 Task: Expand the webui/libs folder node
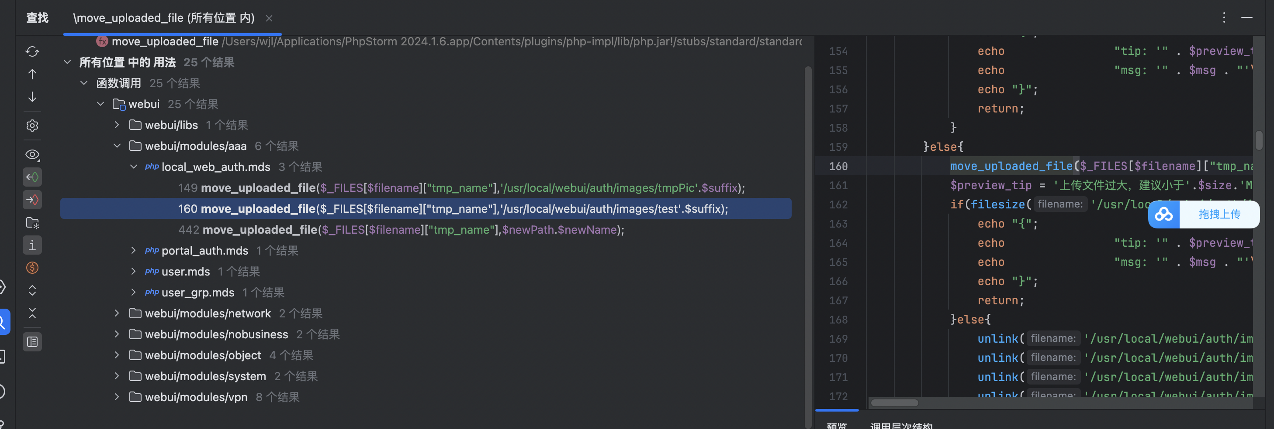click(x=117, y=126)
